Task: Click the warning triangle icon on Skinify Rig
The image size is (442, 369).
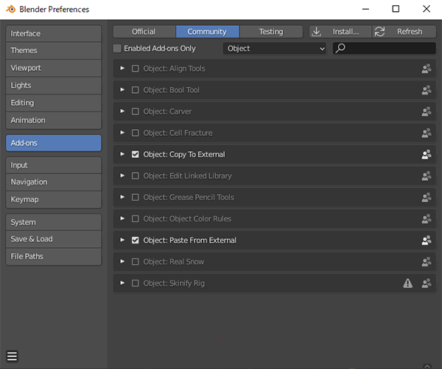Action: tap(407, 283)
